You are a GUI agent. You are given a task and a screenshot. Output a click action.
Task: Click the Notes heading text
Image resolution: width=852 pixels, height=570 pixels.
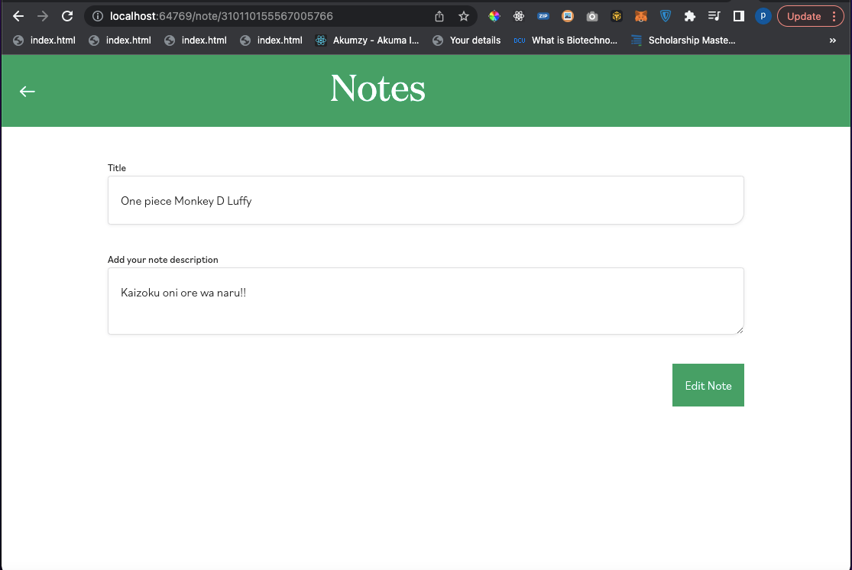[377, 89]
